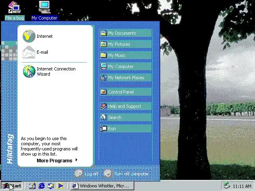Click the E-mail envelope icon

point(29,52)
